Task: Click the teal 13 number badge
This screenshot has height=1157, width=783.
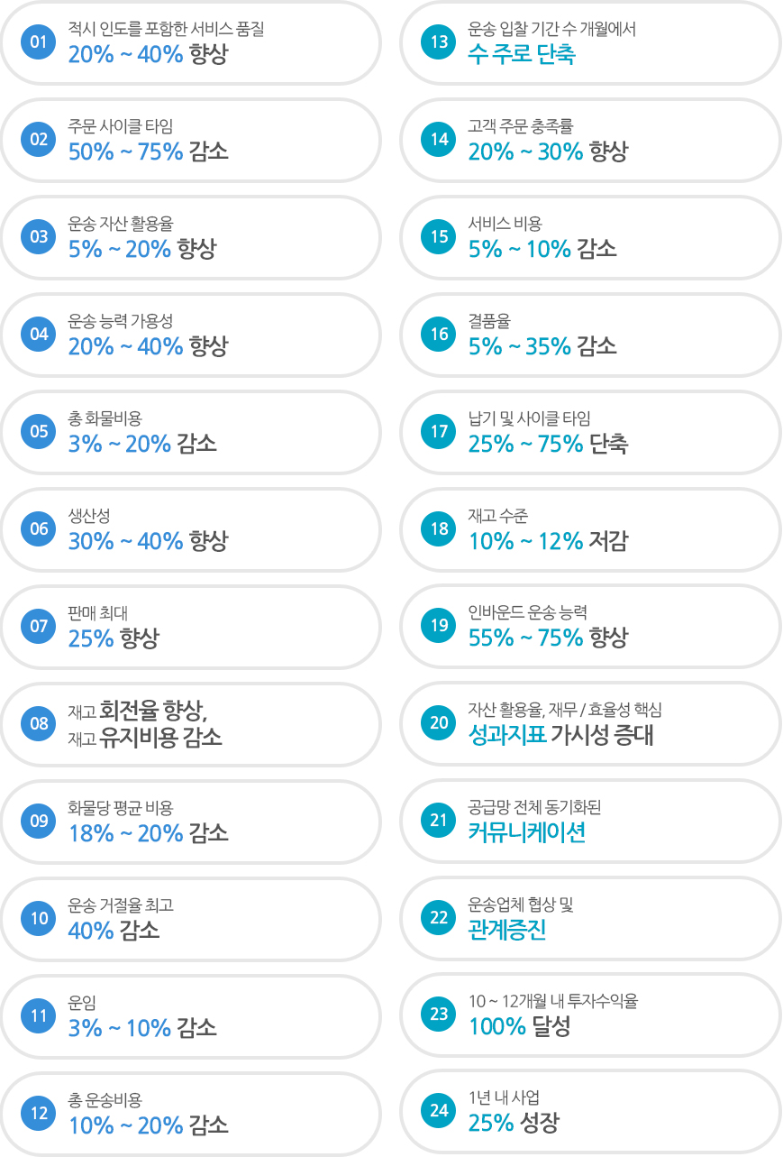Action: (x=439, y=42)
